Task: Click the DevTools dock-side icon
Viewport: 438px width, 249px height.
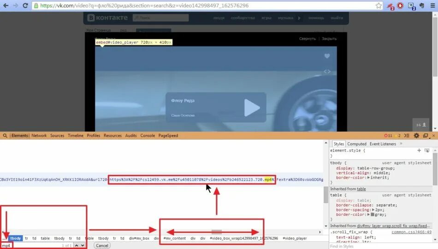Action: tap(426, 135)
